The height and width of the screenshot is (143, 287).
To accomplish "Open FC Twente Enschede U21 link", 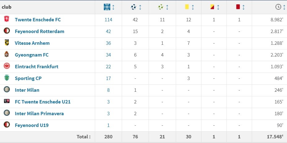I will point(43,102).
